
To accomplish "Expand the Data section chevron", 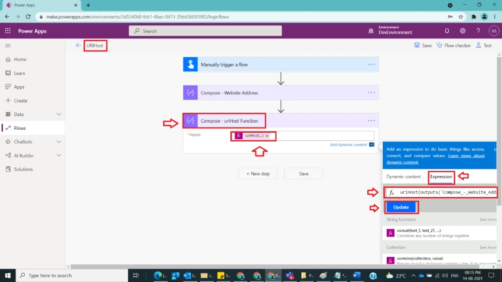I will coord(59,114).
